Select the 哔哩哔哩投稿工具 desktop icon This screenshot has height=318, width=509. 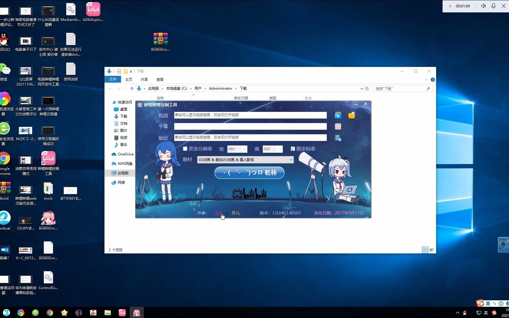(x=48, y=163)
